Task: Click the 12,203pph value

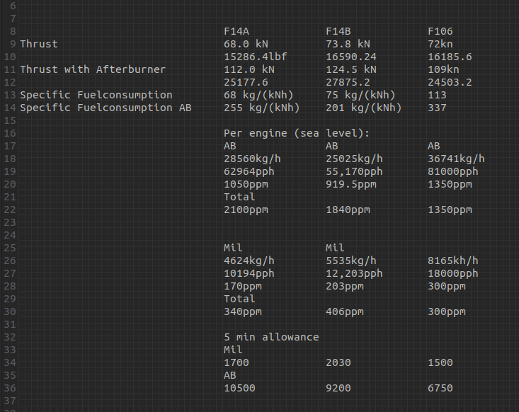Action: coord(354,273)
